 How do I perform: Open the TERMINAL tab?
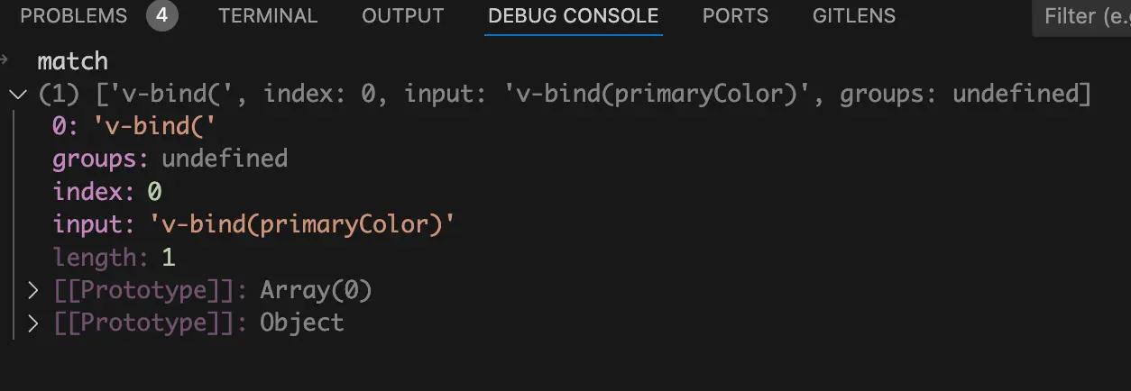pos(268,16)
